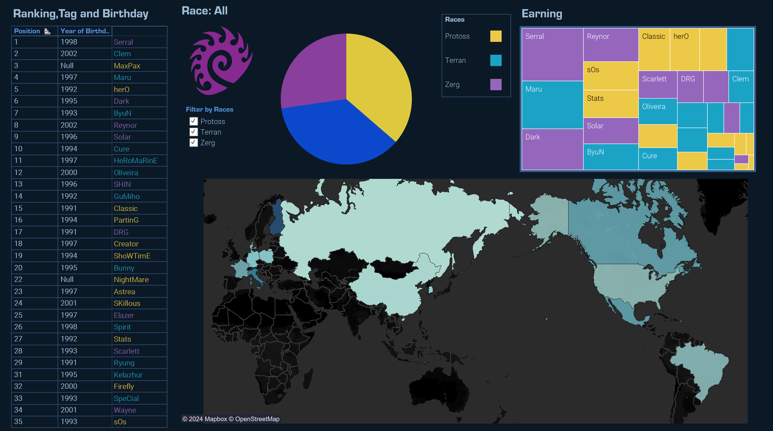The width and height of the screenshot is (773, 431).
Task: Select the ByuN tile in Earning treemap
Action: click(611, 157)
